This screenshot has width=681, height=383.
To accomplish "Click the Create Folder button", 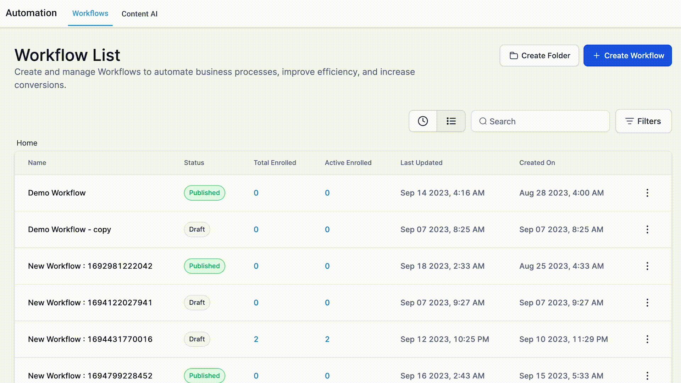I will [x=539, y=56].
